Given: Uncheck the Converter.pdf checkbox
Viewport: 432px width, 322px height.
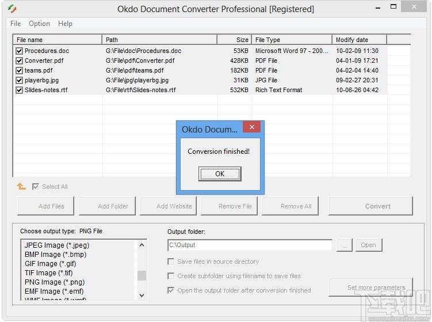Looking at the screenshot, I should (19, 60).
